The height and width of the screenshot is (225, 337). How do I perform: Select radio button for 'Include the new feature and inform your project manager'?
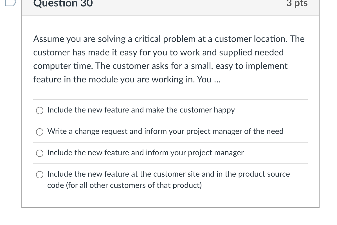point(39,153)
